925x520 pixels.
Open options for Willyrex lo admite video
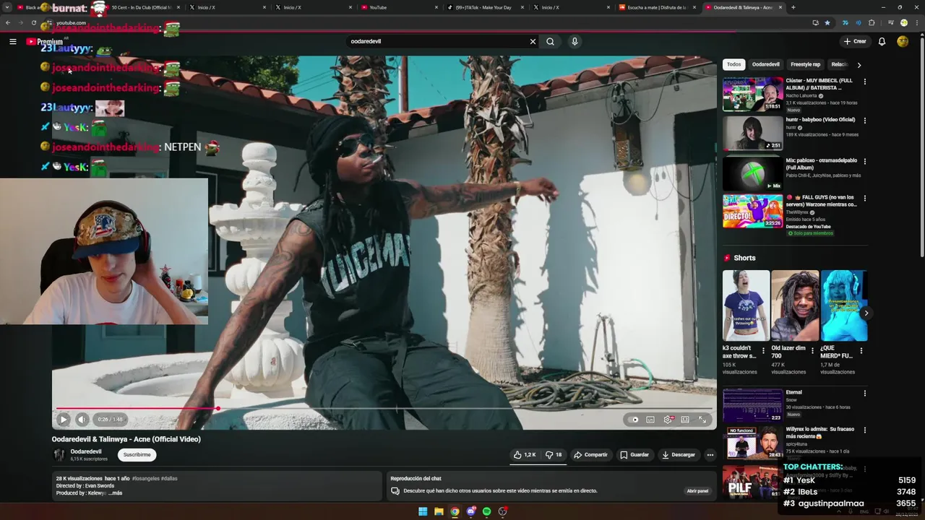tap(864, 430)
